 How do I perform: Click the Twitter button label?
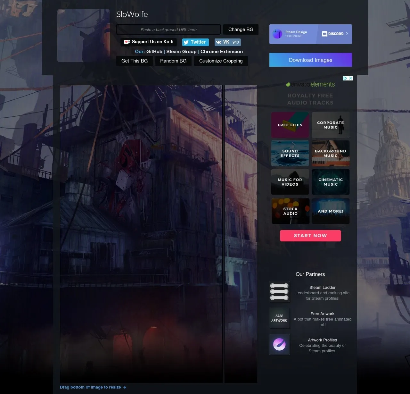click(198, 42)
